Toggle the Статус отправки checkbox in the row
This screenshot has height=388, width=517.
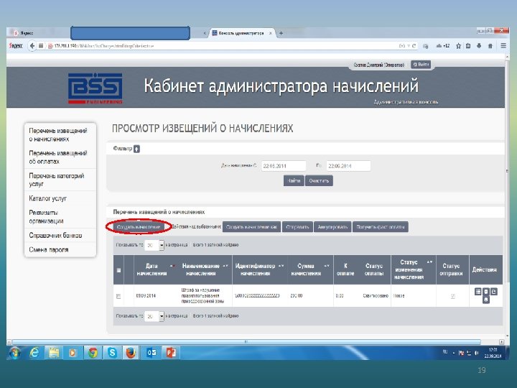(452, 296)
